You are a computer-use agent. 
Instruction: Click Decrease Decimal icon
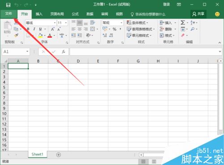click(111, 35)
